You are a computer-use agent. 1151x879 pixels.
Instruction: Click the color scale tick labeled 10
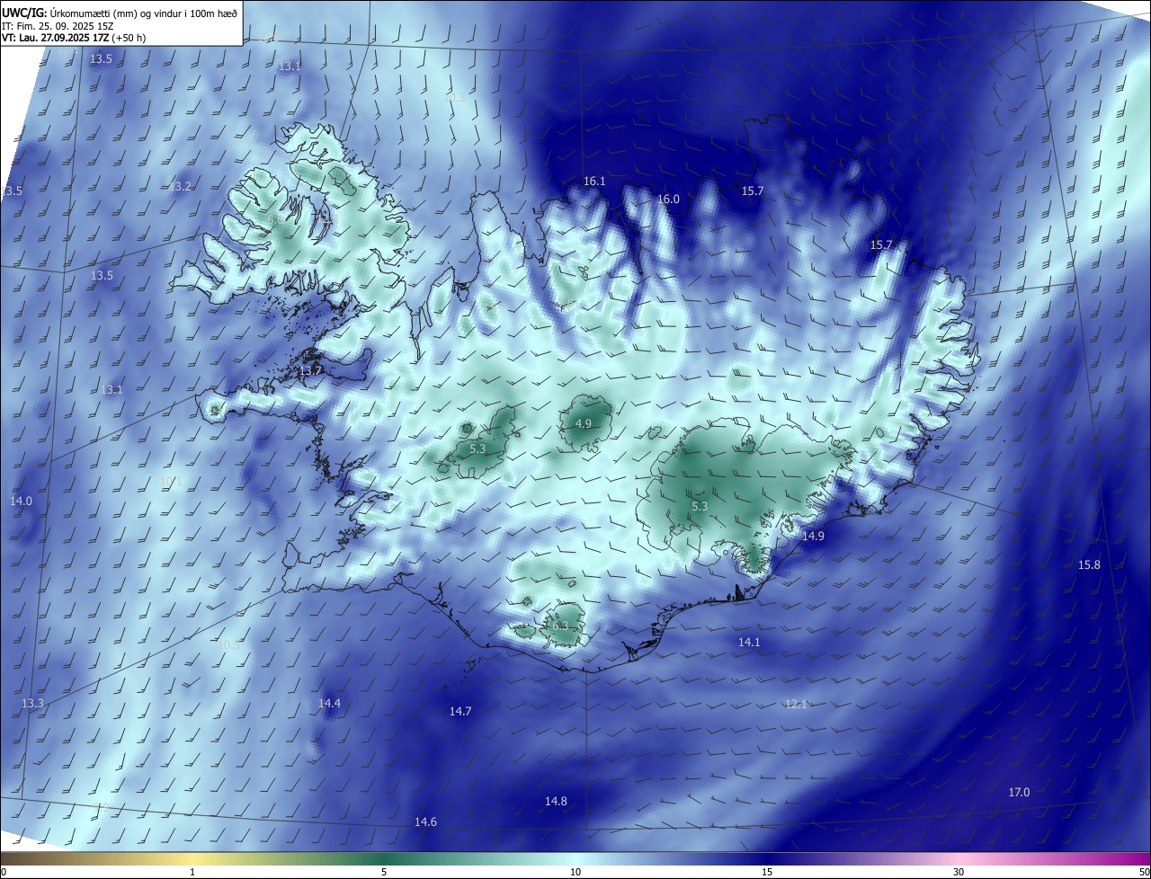[575, 872]
